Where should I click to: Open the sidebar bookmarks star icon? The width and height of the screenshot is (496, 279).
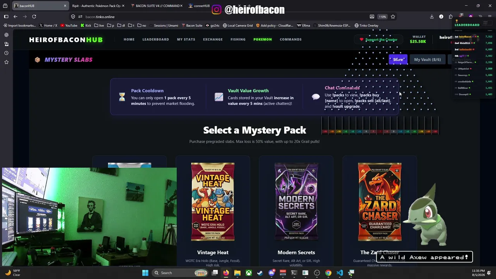[x=6, y=62]
